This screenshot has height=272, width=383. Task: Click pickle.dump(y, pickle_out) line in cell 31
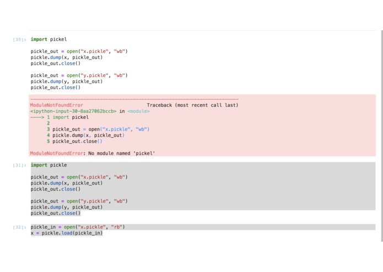[x=67, y=208]
